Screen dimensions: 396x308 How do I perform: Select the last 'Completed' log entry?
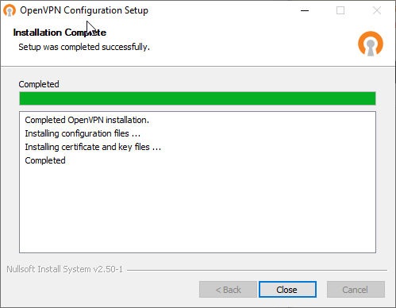pos(45,160)
